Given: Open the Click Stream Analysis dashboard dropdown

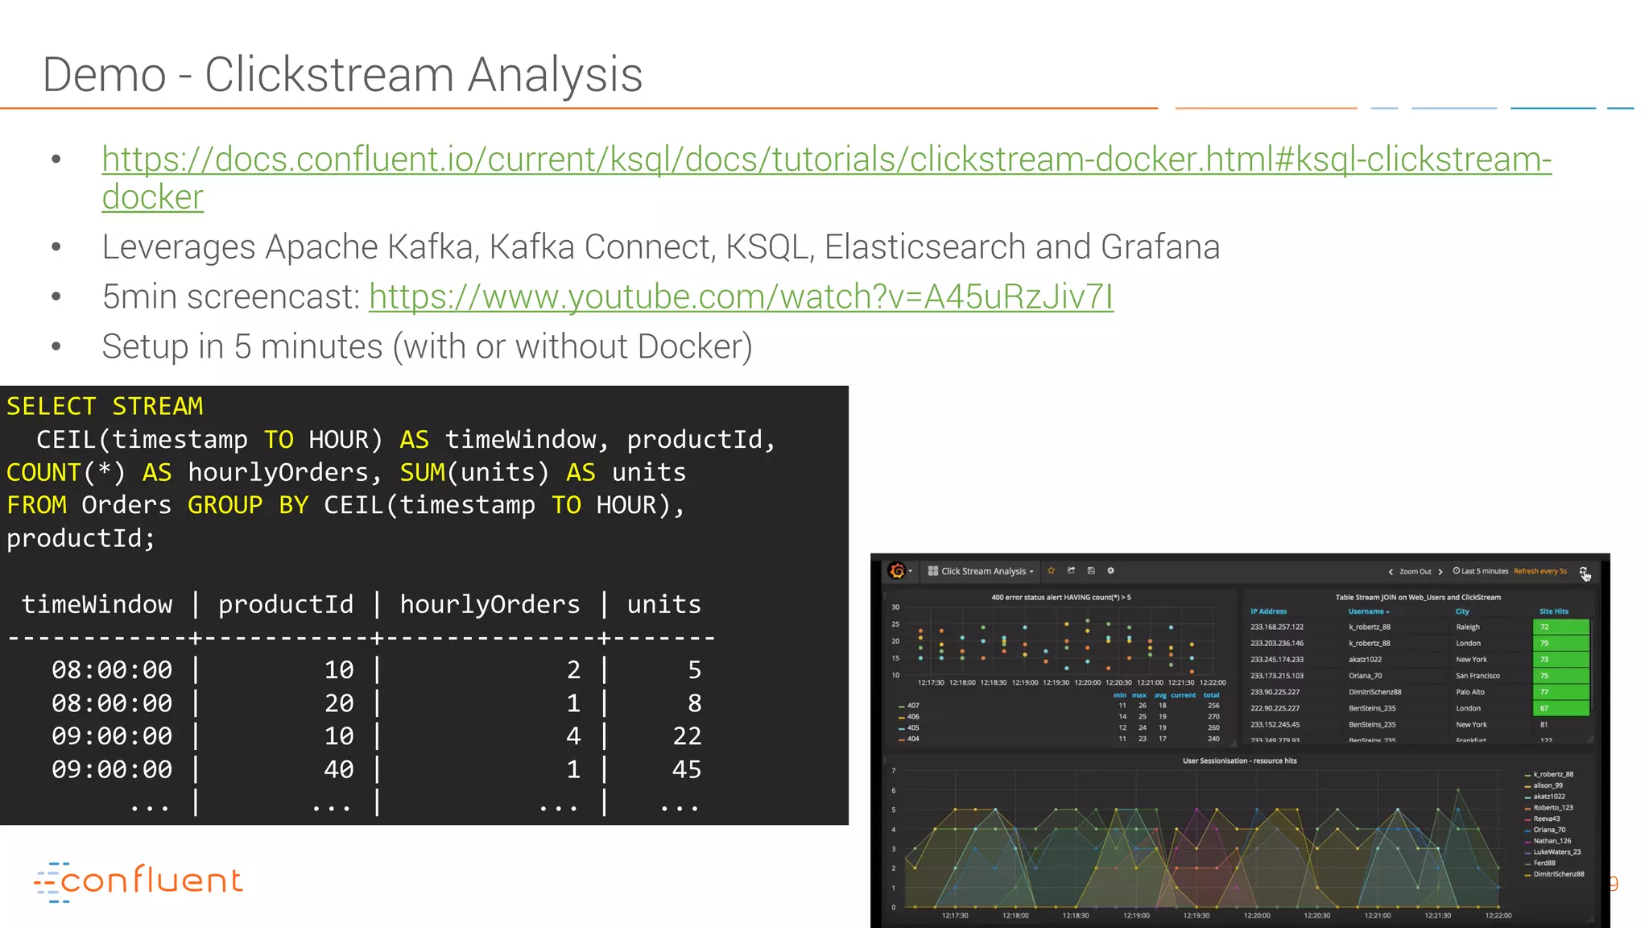Looking at the screenshot, I should (981, 571).
